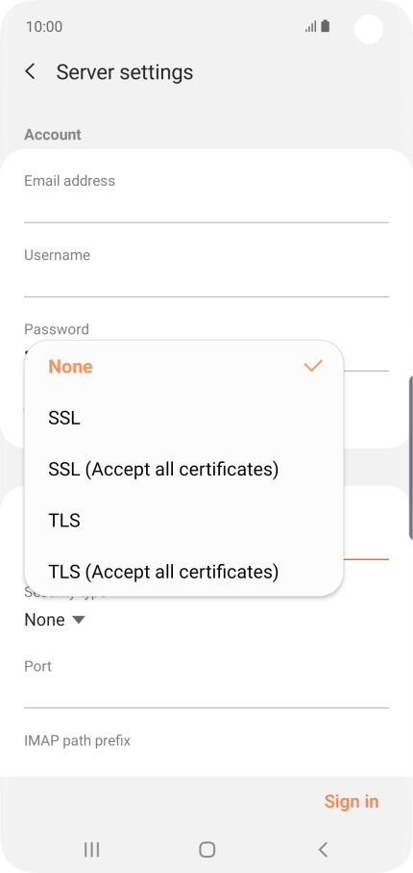Choose TLS security type
This screenshot has width=413, height=873.
(x=184, y=521)
